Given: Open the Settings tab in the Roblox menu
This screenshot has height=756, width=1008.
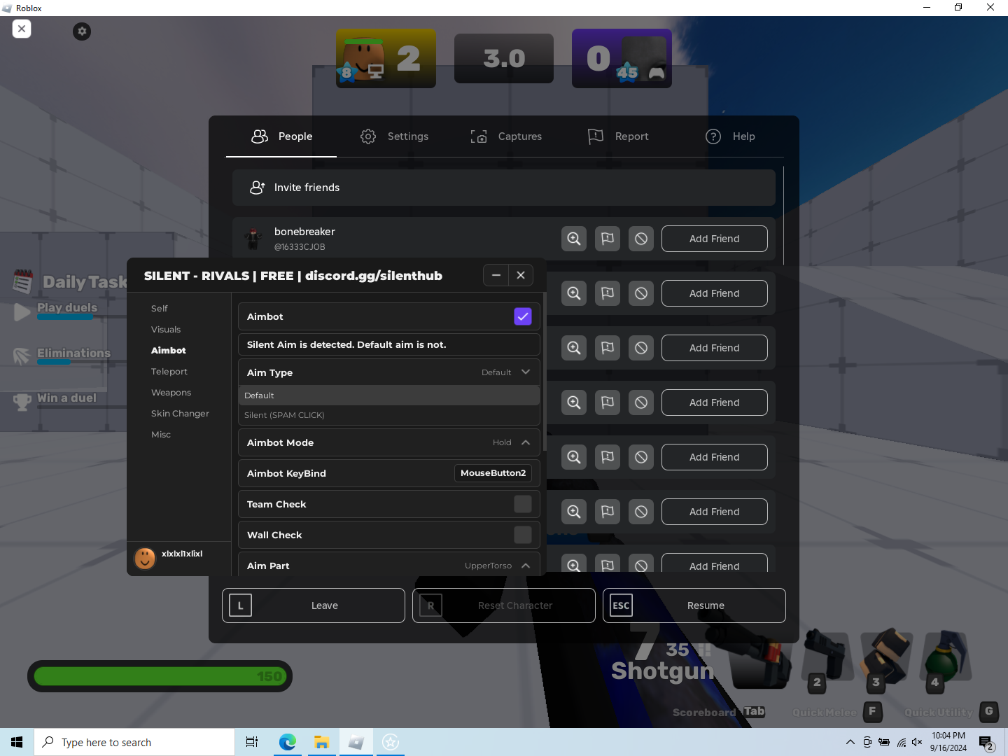Looking at the screenshot, I should pyautogui.click(x=394, y=136).
